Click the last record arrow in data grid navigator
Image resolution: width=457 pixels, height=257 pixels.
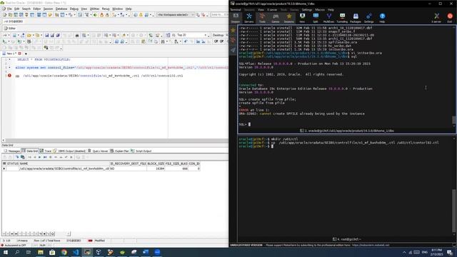pos(45,157)
